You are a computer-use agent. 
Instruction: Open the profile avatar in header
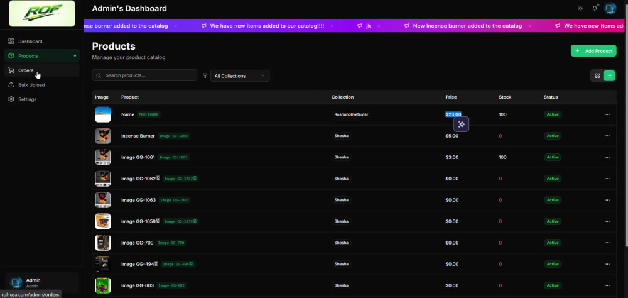pyautogui.click(x=610, y=8)
